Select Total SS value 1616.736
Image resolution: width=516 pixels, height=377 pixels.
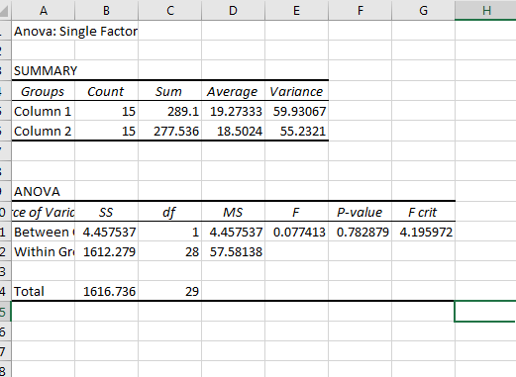pyautogui.click(x=107, y=291)
